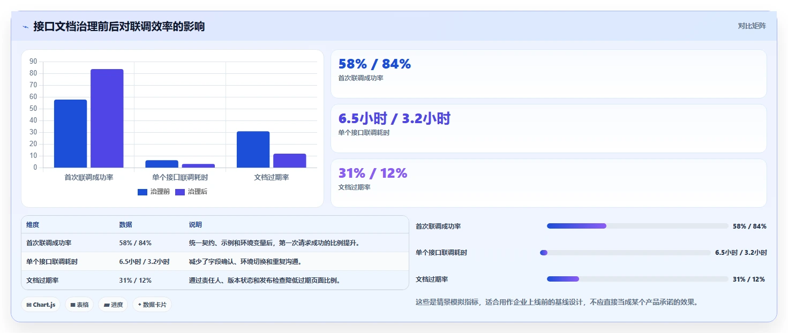Click the 治理后 bar for 单个接口联调耗时
This screenshot has height=333, width=788.
click(x=198, y=166)
